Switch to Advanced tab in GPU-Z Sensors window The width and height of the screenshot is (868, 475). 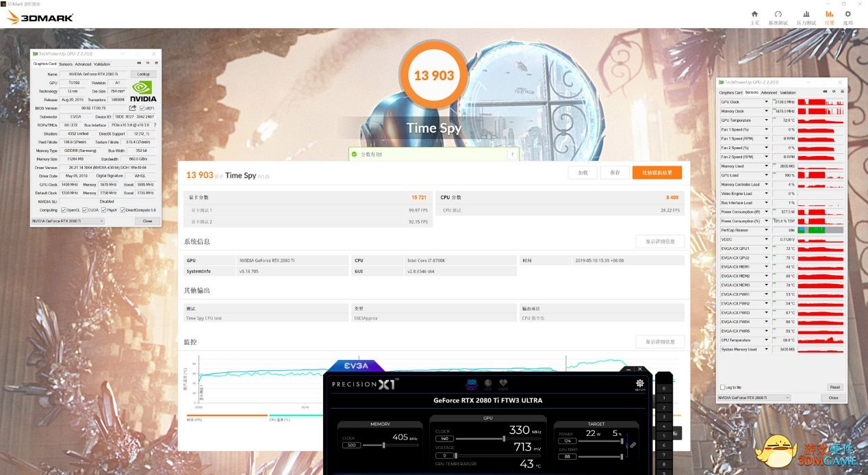(x=769, y=92)
